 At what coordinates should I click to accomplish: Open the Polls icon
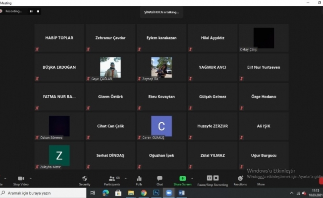139,179
